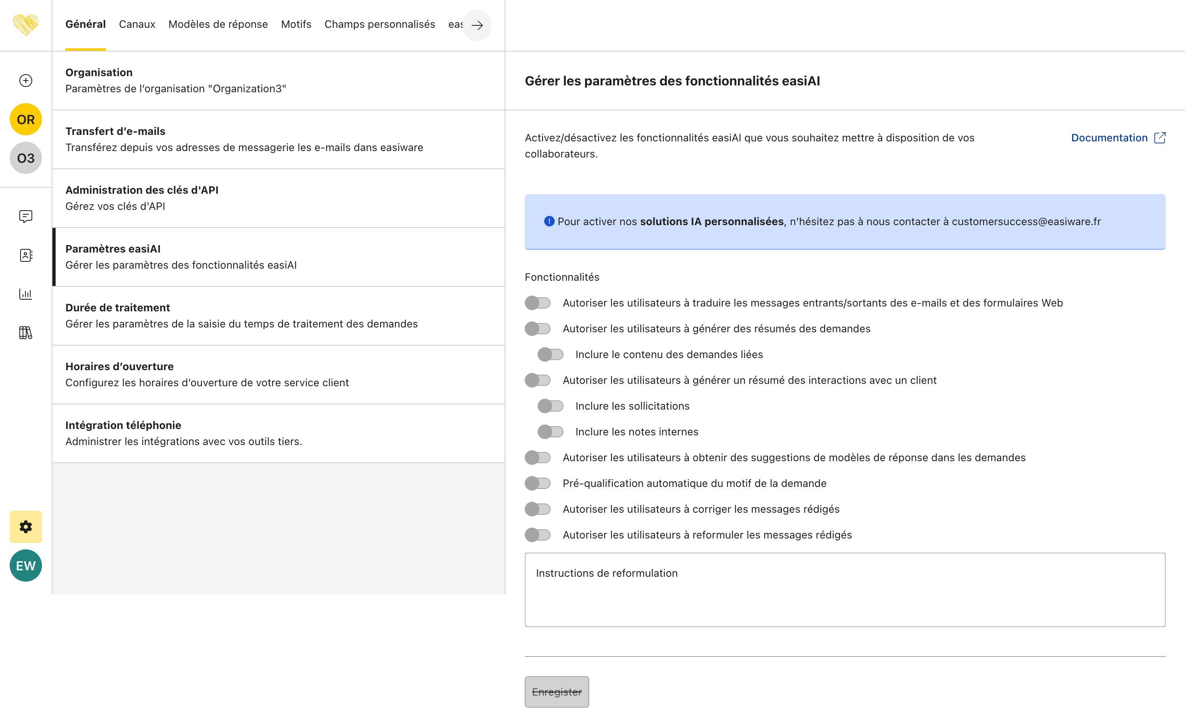The width and height of the screenshot is (1185, 727).
Task: Select Paramètres easiAI entry
Action: click(279, 257)
